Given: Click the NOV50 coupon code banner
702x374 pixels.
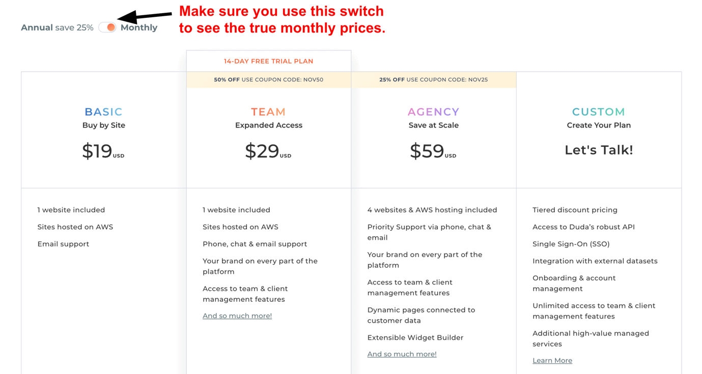Looking at the screenshot, I should tap(269, 80).
